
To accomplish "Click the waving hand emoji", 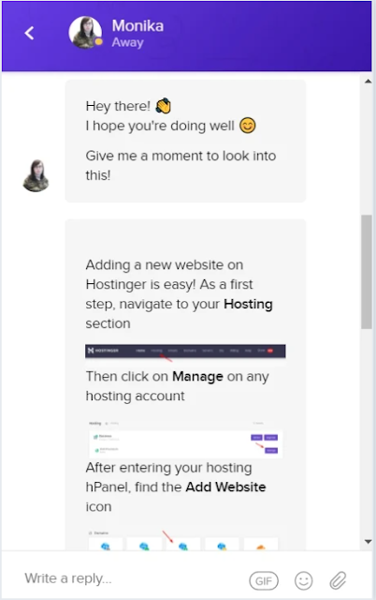I will pyautogui.click(x=163, y=106).
